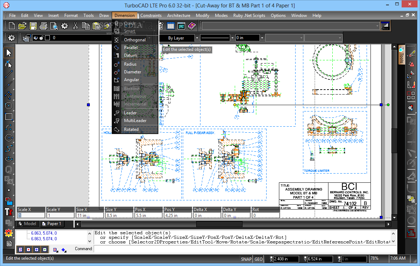The image size is (420, 266).
Task: Click the table icon in the top toolbar
Action: click(171, 26)
